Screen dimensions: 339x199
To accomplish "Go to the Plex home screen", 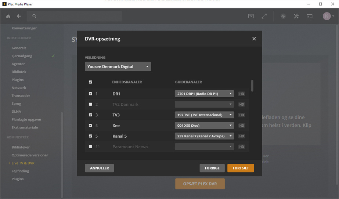I will click(8, 16).
